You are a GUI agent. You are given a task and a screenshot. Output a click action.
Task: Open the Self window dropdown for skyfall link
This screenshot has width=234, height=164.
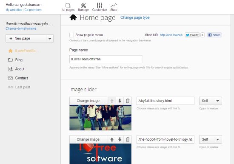(x=211, y=101)
